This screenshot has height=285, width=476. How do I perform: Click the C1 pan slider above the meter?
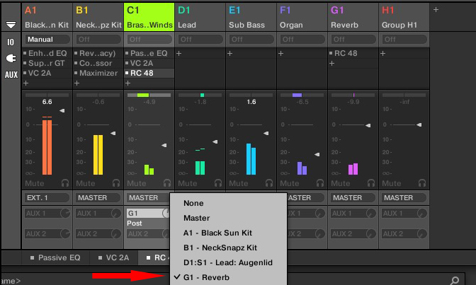(x=149, y=95)
